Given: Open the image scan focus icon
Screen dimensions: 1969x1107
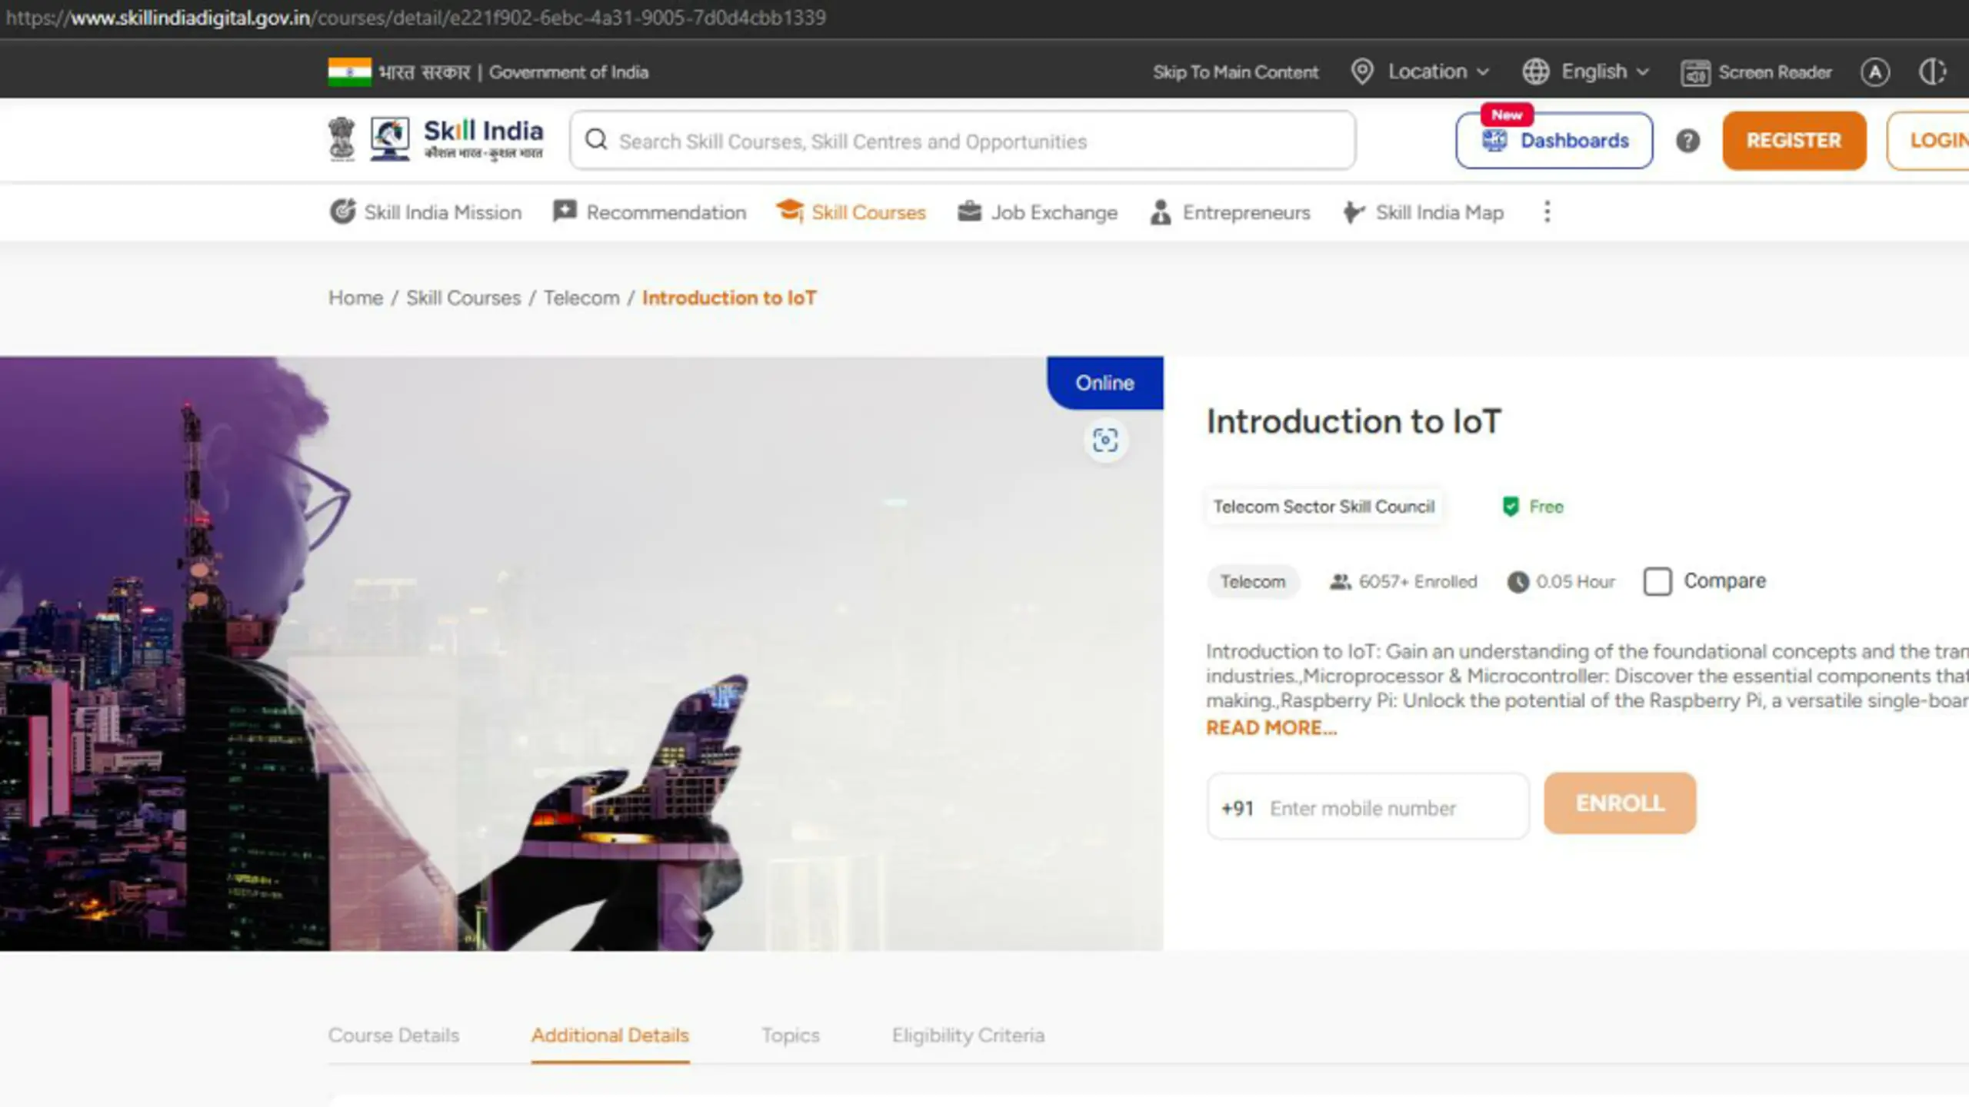Looking at the screenshot, I should click(x=1105, y=440).
